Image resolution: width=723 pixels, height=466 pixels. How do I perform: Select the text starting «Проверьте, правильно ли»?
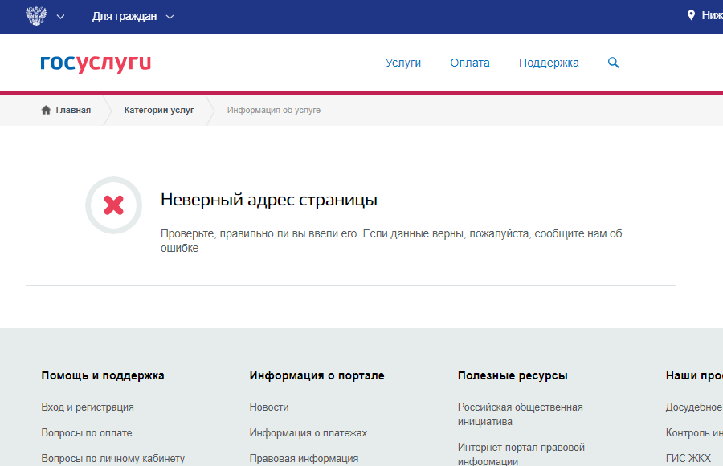391,241
